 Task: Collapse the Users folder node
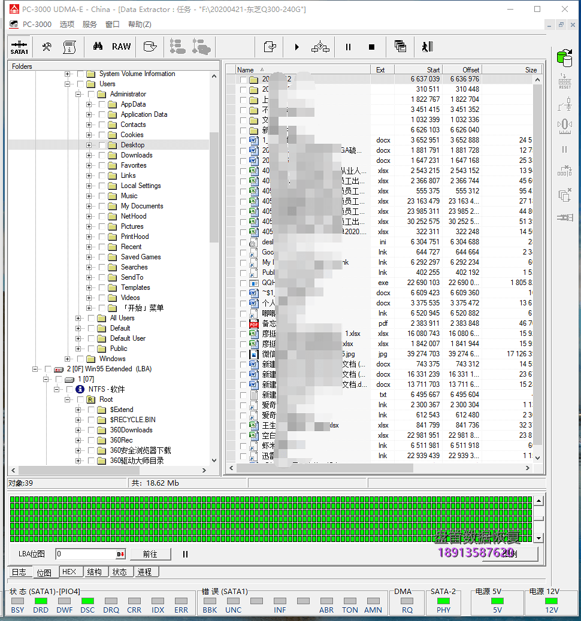[x=68, y=84]
